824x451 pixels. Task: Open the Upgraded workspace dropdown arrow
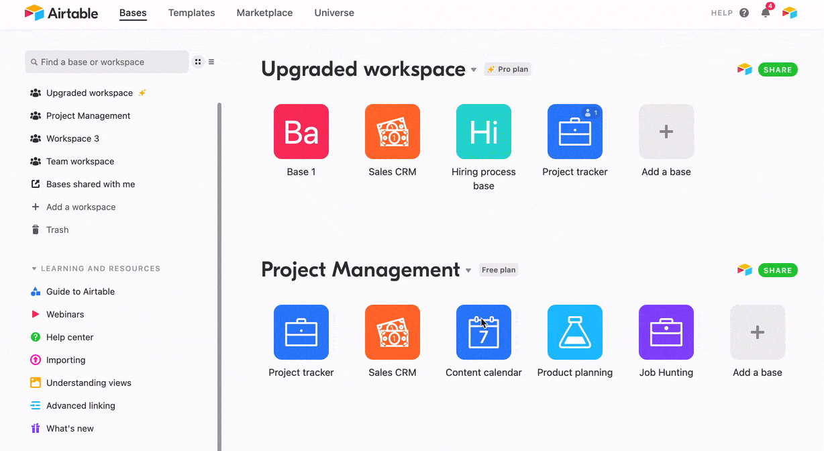click(x=474, y=70)
